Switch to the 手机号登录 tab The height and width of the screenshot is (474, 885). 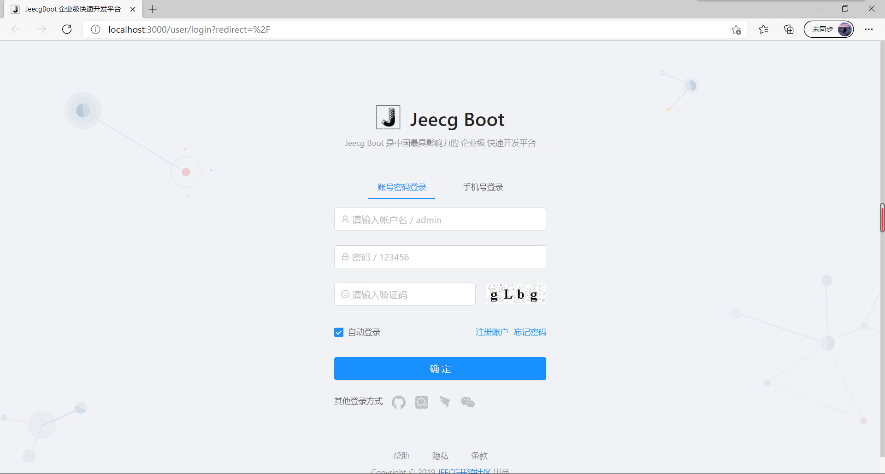[x=483, y=187]
